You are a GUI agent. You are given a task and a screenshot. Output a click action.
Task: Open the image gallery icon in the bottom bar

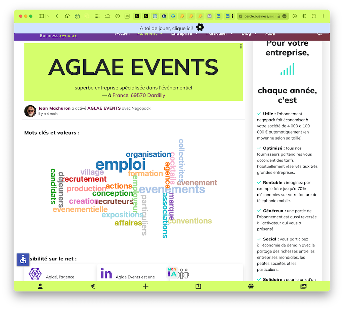[303, 286]
